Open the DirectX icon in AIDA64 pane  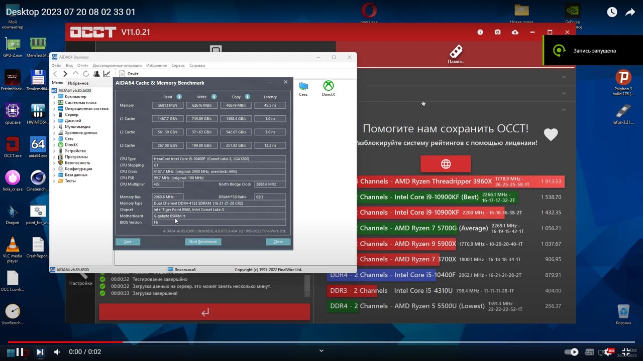pos(329,89)
